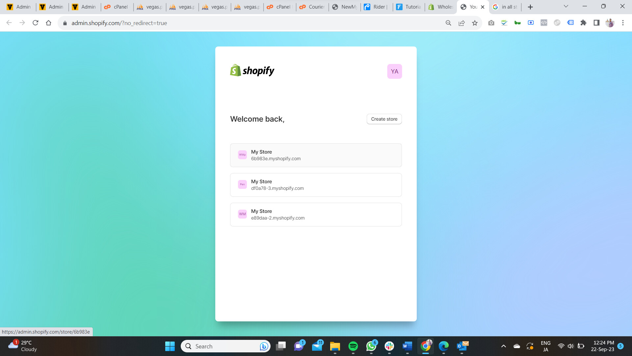Open store df0a78-3.myshopify.com
Viewport: 632px width, 356px height.
[x=316, y=185]
